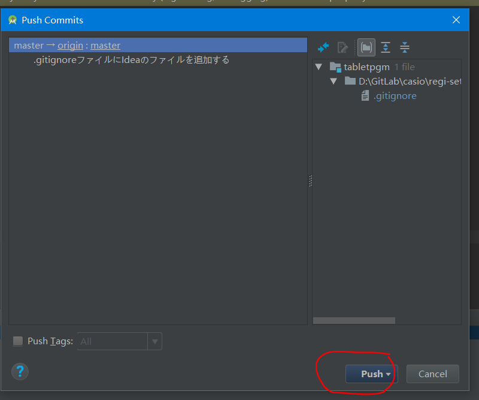Click the Collapse All icon
The image size is (479, 400).
pos(405,47)
